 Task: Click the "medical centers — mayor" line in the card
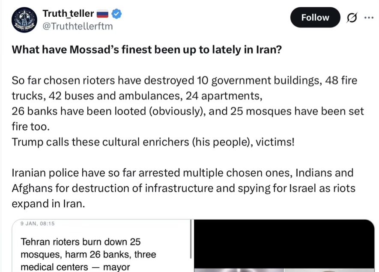pyautogui.click(x=75, y=267)
